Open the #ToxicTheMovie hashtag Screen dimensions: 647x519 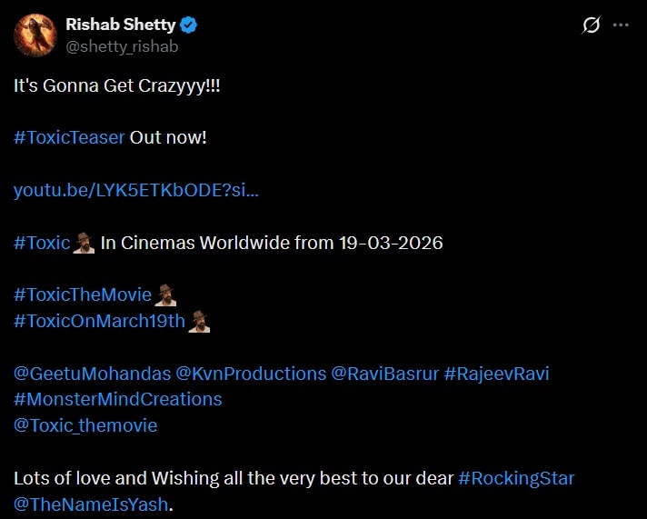tap(83, 294)
